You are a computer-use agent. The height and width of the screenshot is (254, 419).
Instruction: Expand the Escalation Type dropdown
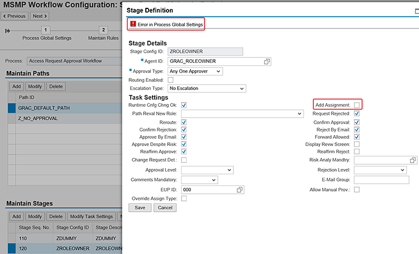tap(207, 88)
